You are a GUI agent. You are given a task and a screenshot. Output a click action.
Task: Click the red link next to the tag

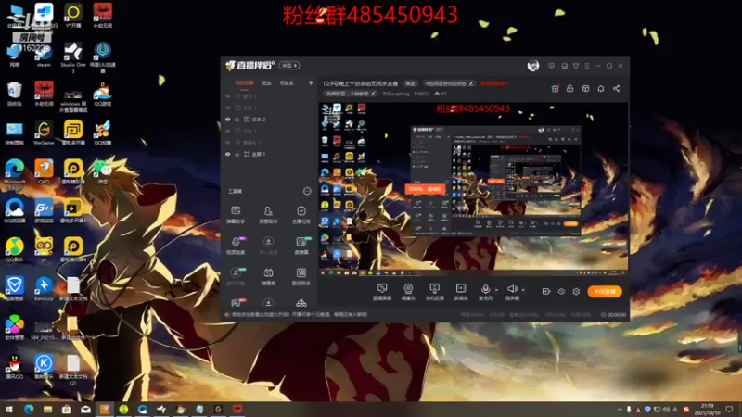point(494,83)
